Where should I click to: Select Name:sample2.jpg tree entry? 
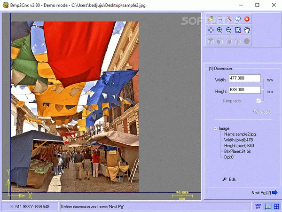(239, 134)
